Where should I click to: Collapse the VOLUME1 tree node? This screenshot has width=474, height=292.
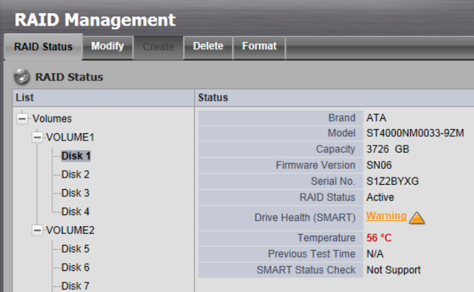pyautogui.click(x=38, y=137)
